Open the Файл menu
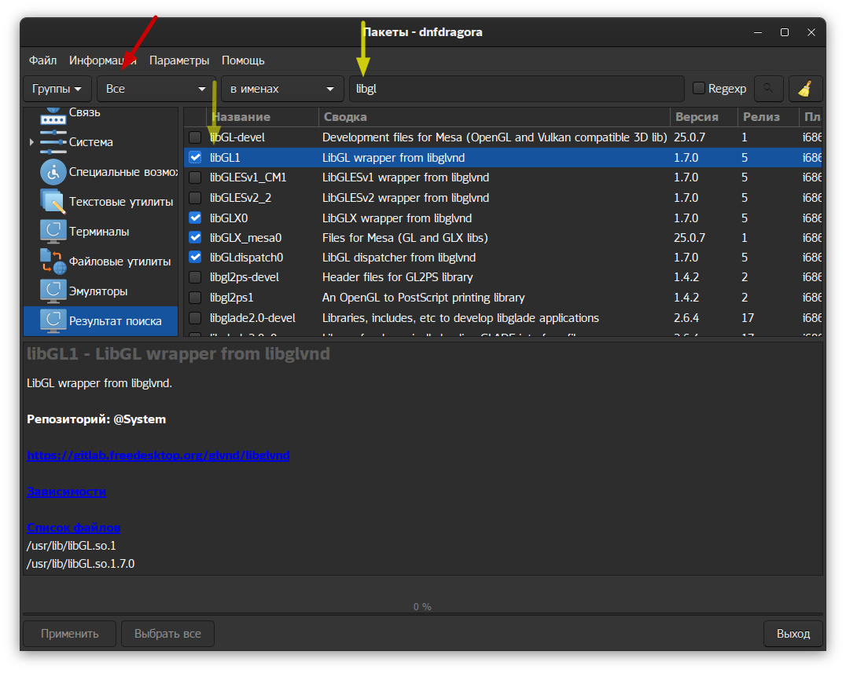The width and height of the screenshot is (846, 673). point(42,60)
